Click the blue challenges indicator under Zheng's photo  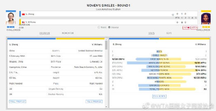(x=11, y=27)
